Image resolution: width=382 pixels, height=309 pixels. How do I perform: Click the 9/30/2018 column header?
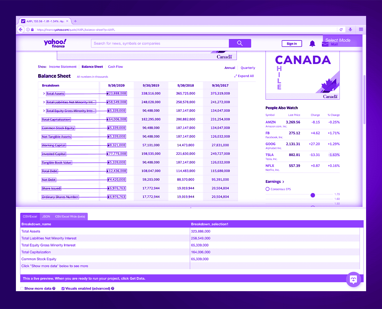click(x=186, y=85)
